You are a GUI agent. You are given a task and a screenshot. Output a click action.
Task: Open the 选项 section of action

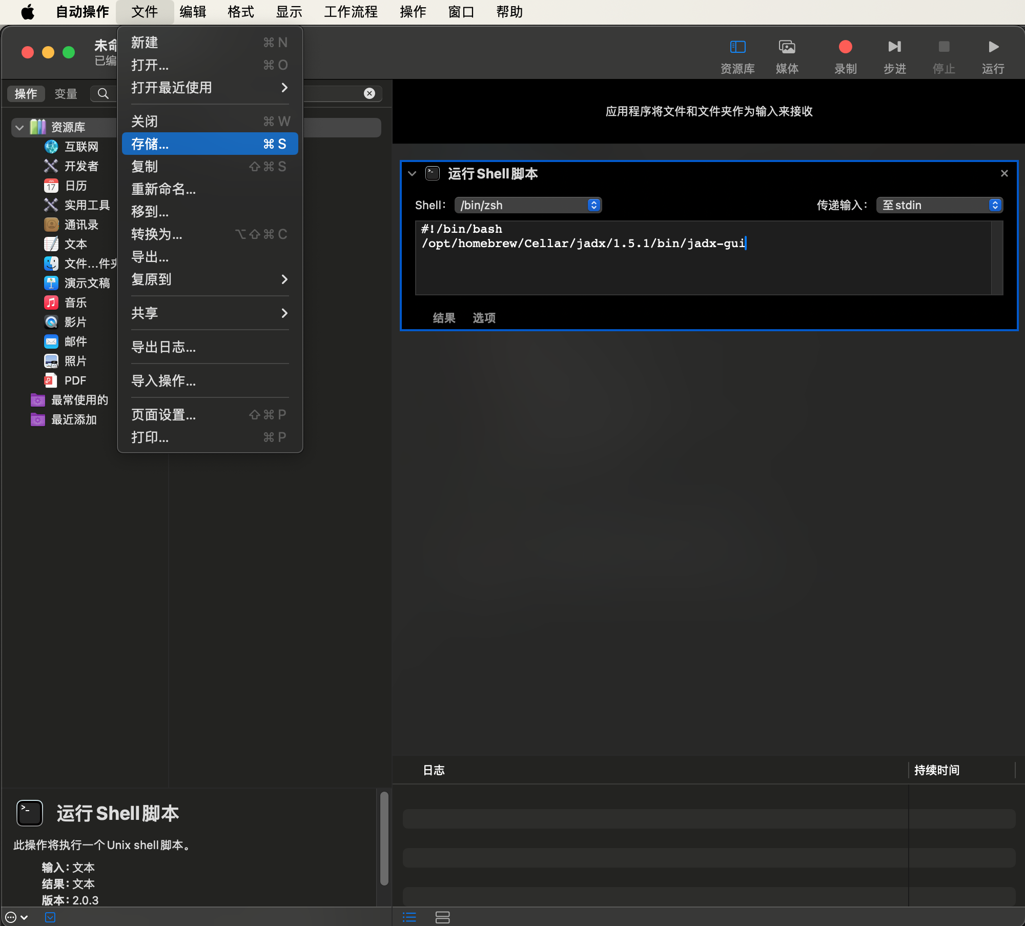(x=484, y=318)
